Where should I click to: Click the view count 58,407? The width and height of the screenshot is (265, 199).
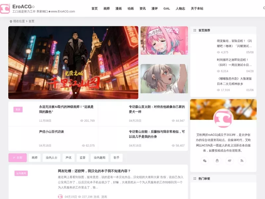[x=180, y=146]
